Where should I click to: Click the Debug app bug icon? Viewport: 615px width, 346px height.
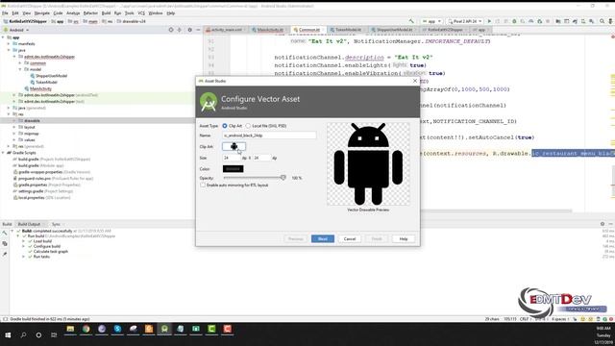coord(514,21)
